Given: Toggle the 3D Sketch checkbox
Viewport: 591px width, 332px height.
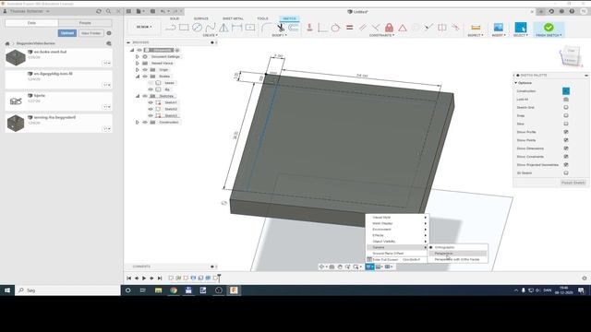Looking at the screenshot, I should [566, 173].
